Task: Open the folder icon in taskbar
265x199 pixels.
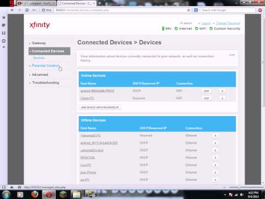Action: pos(76,195)
